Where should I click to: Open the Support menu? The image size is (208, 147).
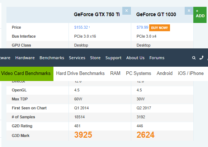pyautogui.click(x=113, y=58)
